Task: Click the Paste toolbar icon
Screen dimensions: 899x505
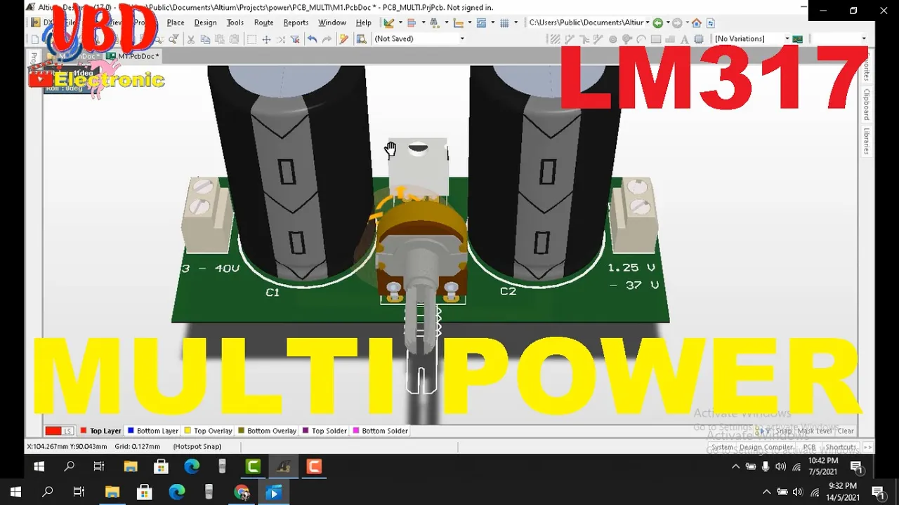Action: pyautogui.click(x=219, y=39)
